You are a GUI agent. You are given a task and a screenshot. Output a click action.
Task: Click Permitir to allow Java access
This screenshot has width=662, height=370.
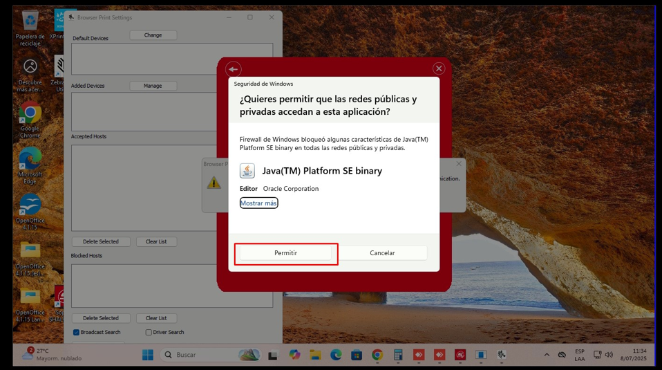[x=285, y=253]
